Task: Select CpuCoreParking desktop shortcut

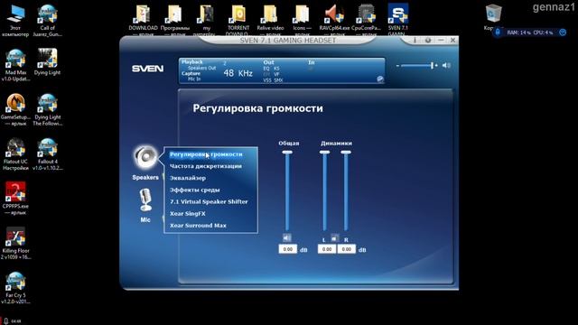Action: click(366, 20)
